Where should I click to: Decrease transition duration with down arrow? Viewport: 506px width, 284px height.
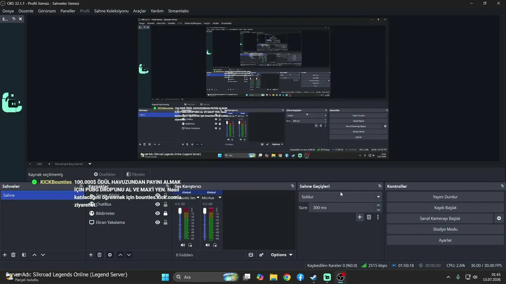(378, 210)
